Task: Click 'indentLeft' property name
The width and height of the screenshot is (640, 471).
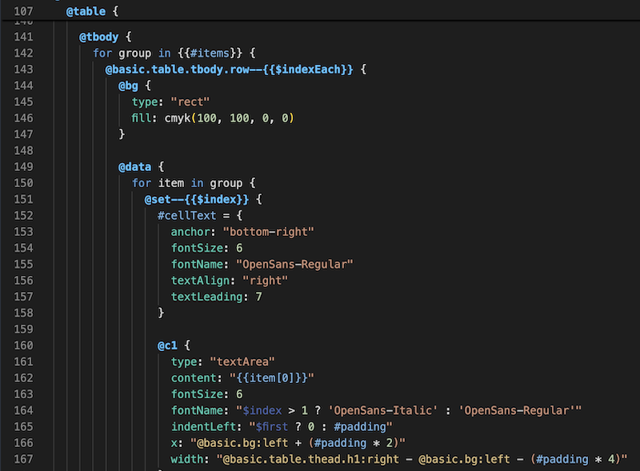Action: [x=203, y=427]
